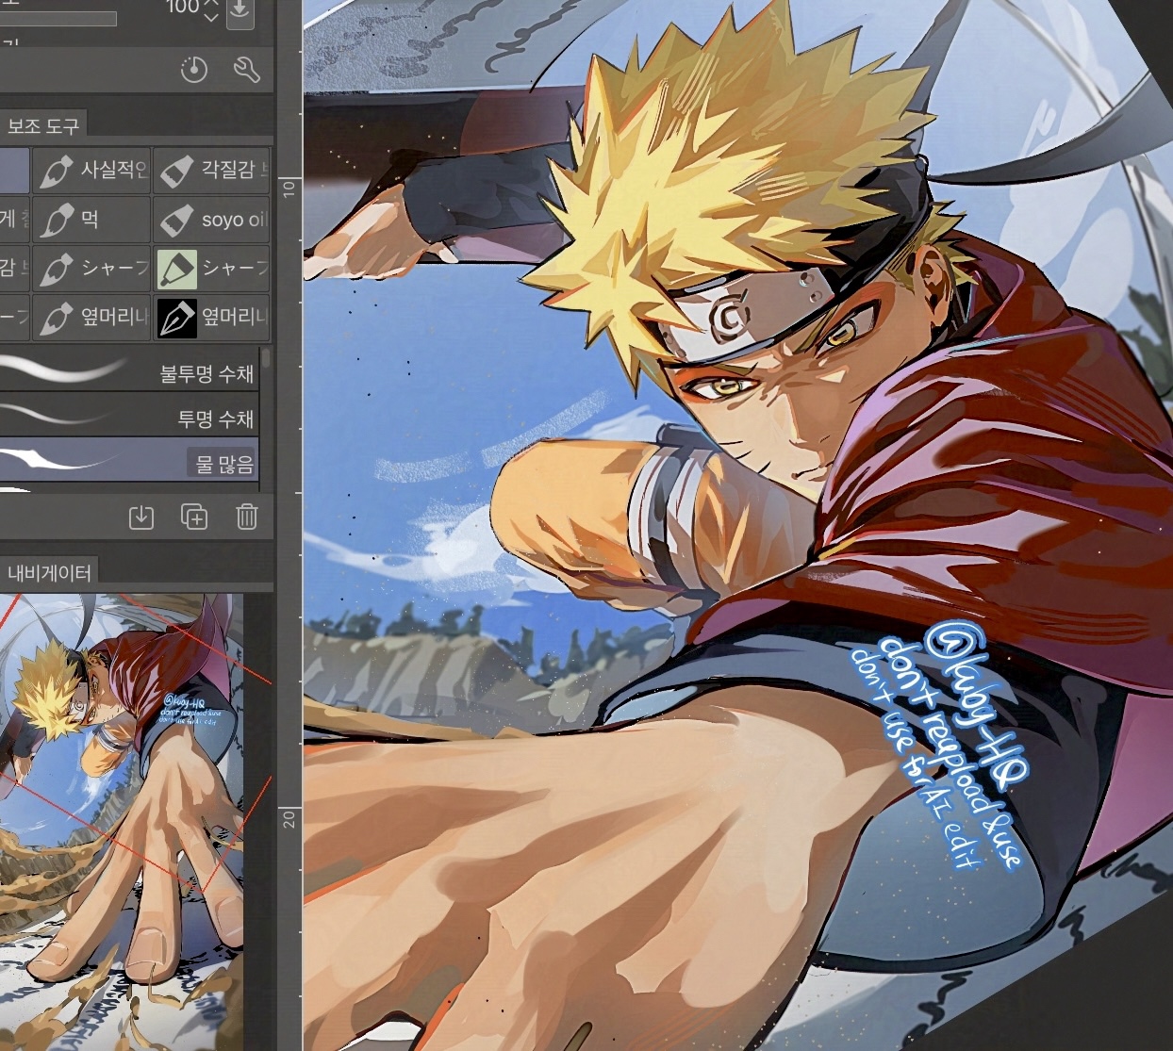Choose the 각질감 brush group

tap(212, 171)
